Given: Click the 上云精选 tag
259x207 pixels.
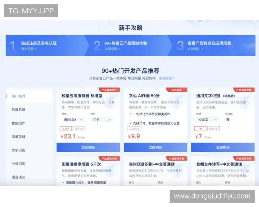Looking at the screenshot, I should (134, 129).
